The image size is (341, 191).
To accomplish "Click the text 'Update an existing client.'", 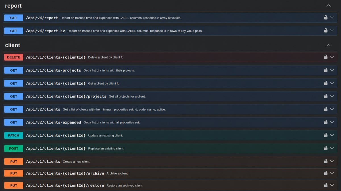I will pos(105,136).
